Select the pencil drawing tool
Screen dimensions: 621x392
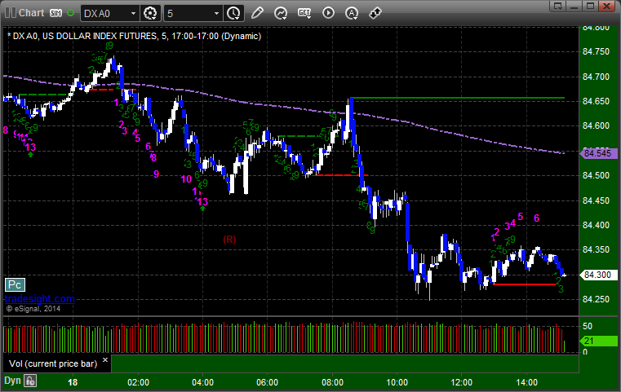click(x=257, y=13)
